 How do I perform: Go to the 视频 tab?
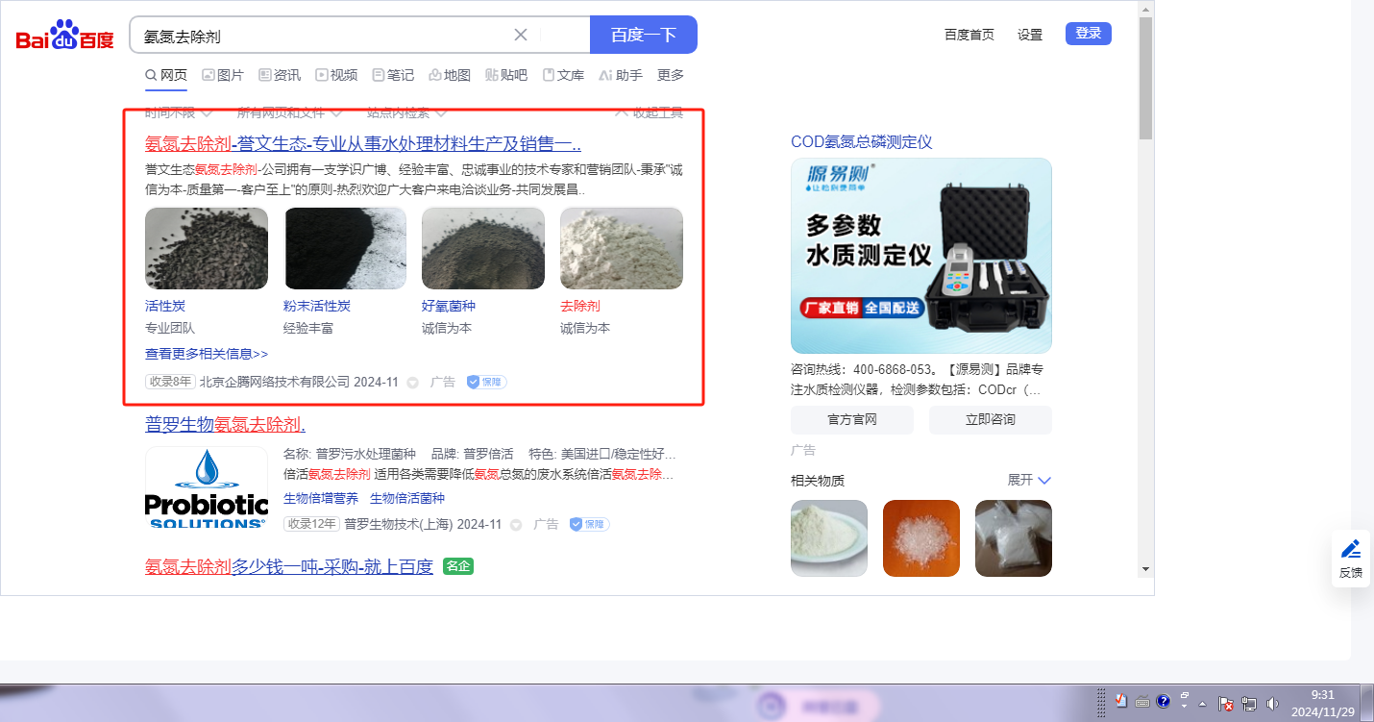point(336,75)
